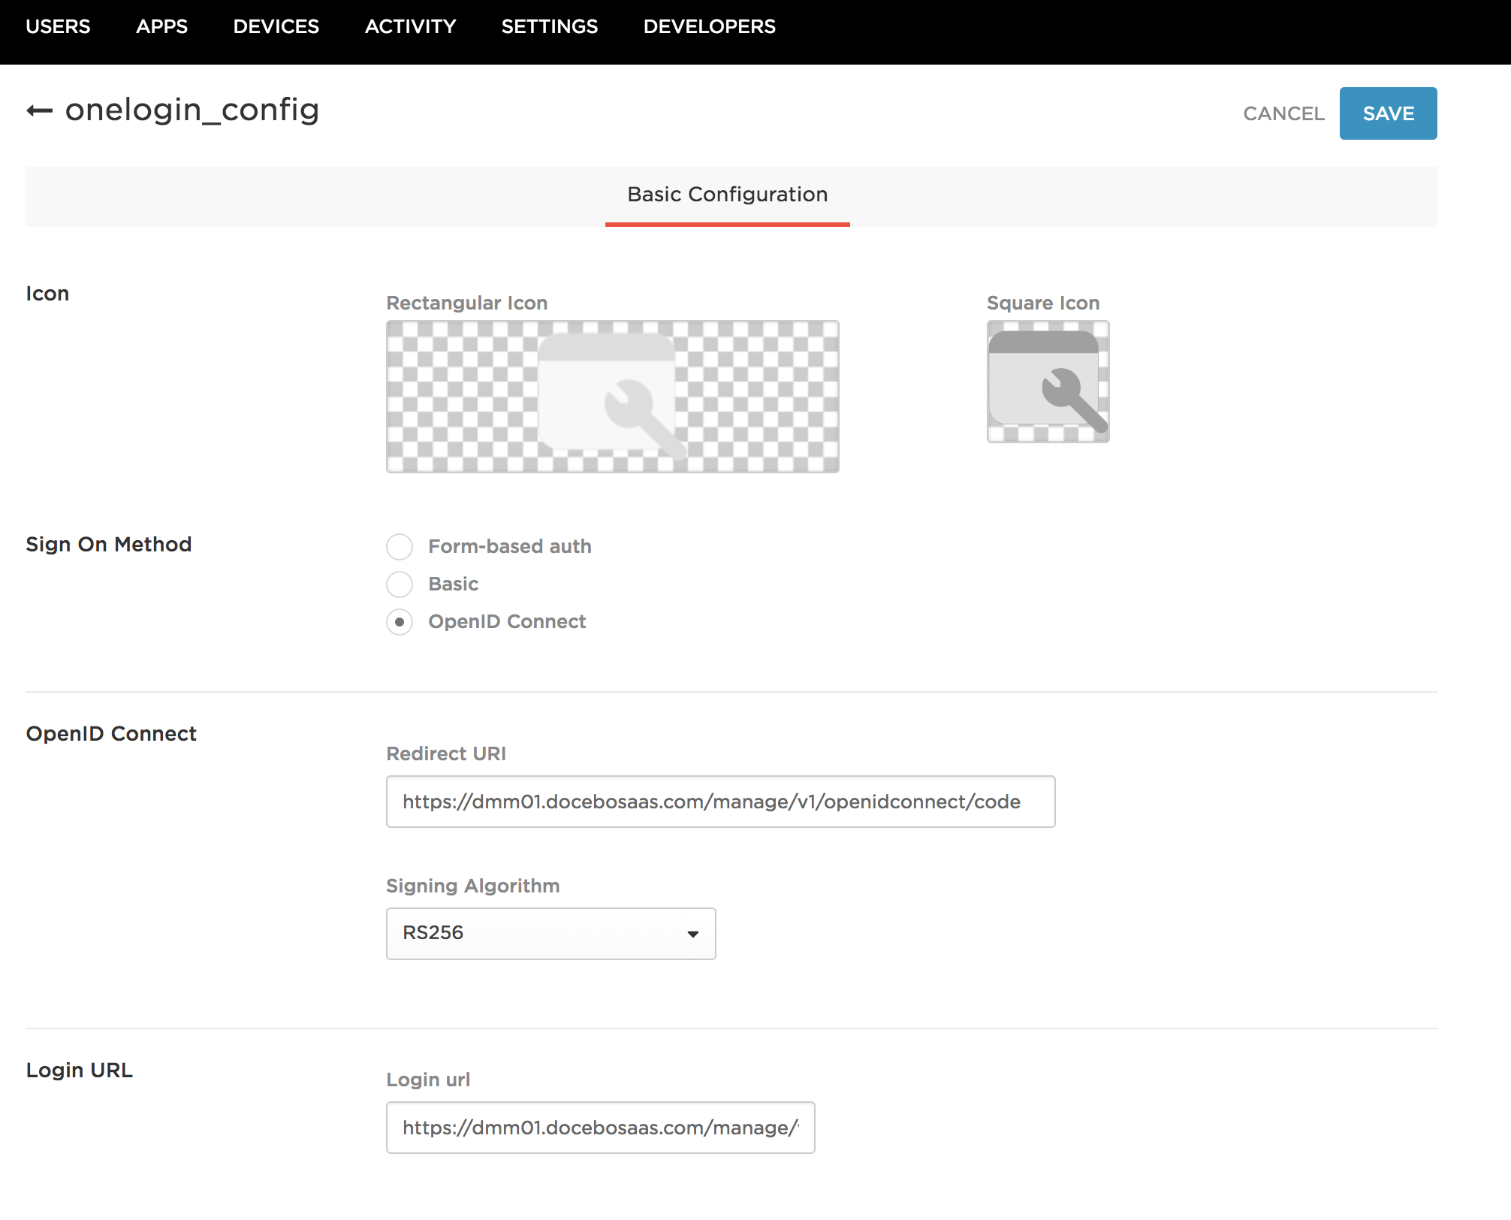Image resolution: width=1511 pixels, height=1220 pixels.
Task: Open the APPS menu
Action: 161,27
